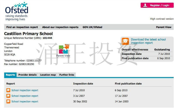
Task: Click the First publication date column header
Action: (128, 84)
